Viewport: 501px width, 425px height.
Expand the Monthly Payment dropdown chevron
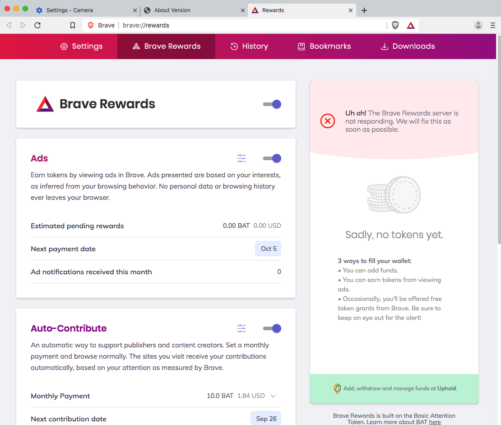[273, 396]
